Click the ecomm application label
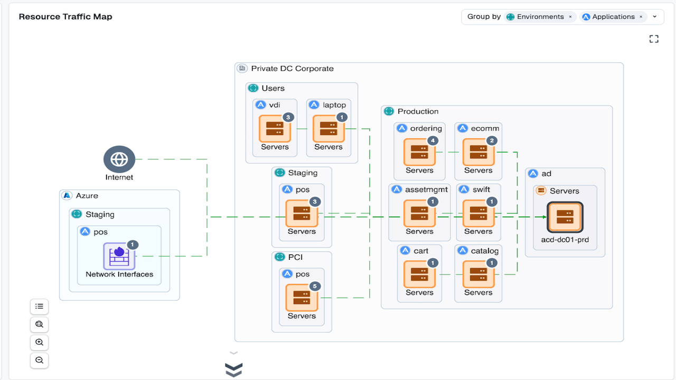Viewport: 676px width, 380px height. click(x=485, y=128)
